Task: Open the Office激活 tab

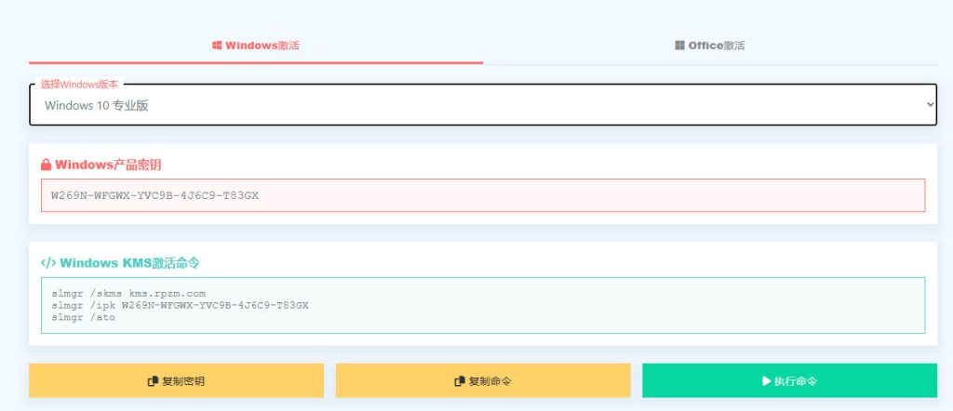Action: click(x=710, y=45)
